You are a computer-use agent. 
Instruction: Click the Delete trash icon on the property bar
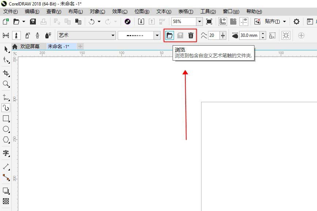click(190, 35)
